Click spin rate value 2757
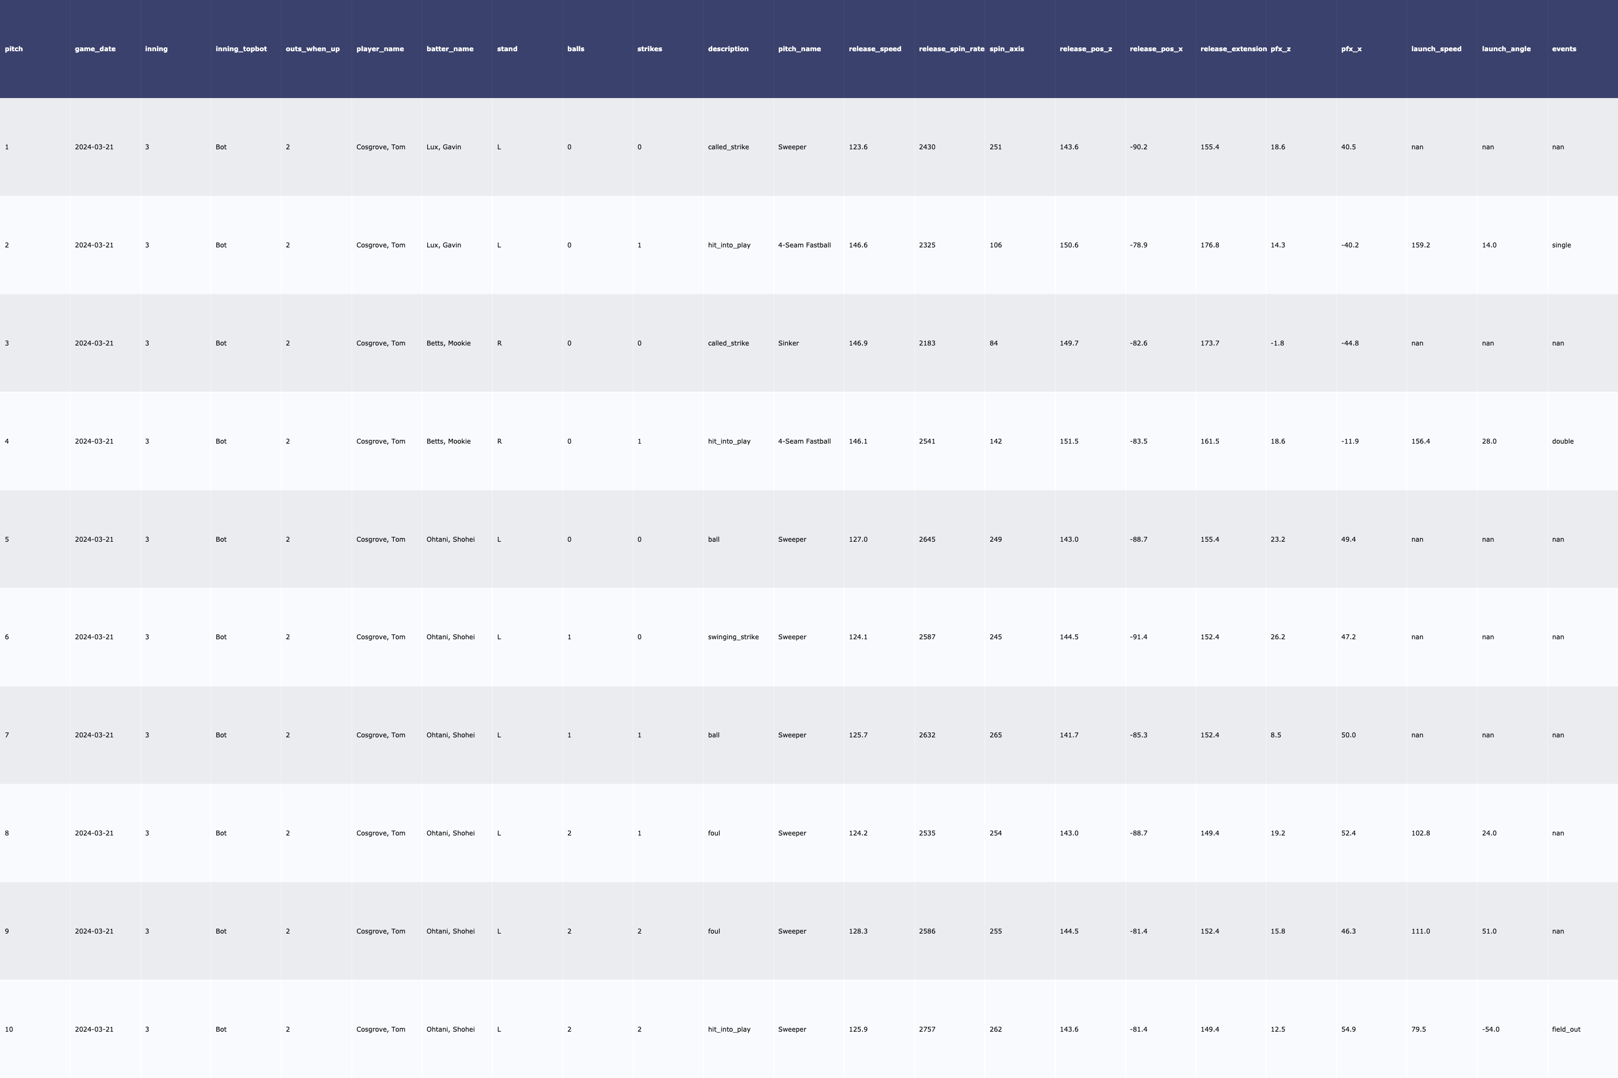 [927, 1029]
